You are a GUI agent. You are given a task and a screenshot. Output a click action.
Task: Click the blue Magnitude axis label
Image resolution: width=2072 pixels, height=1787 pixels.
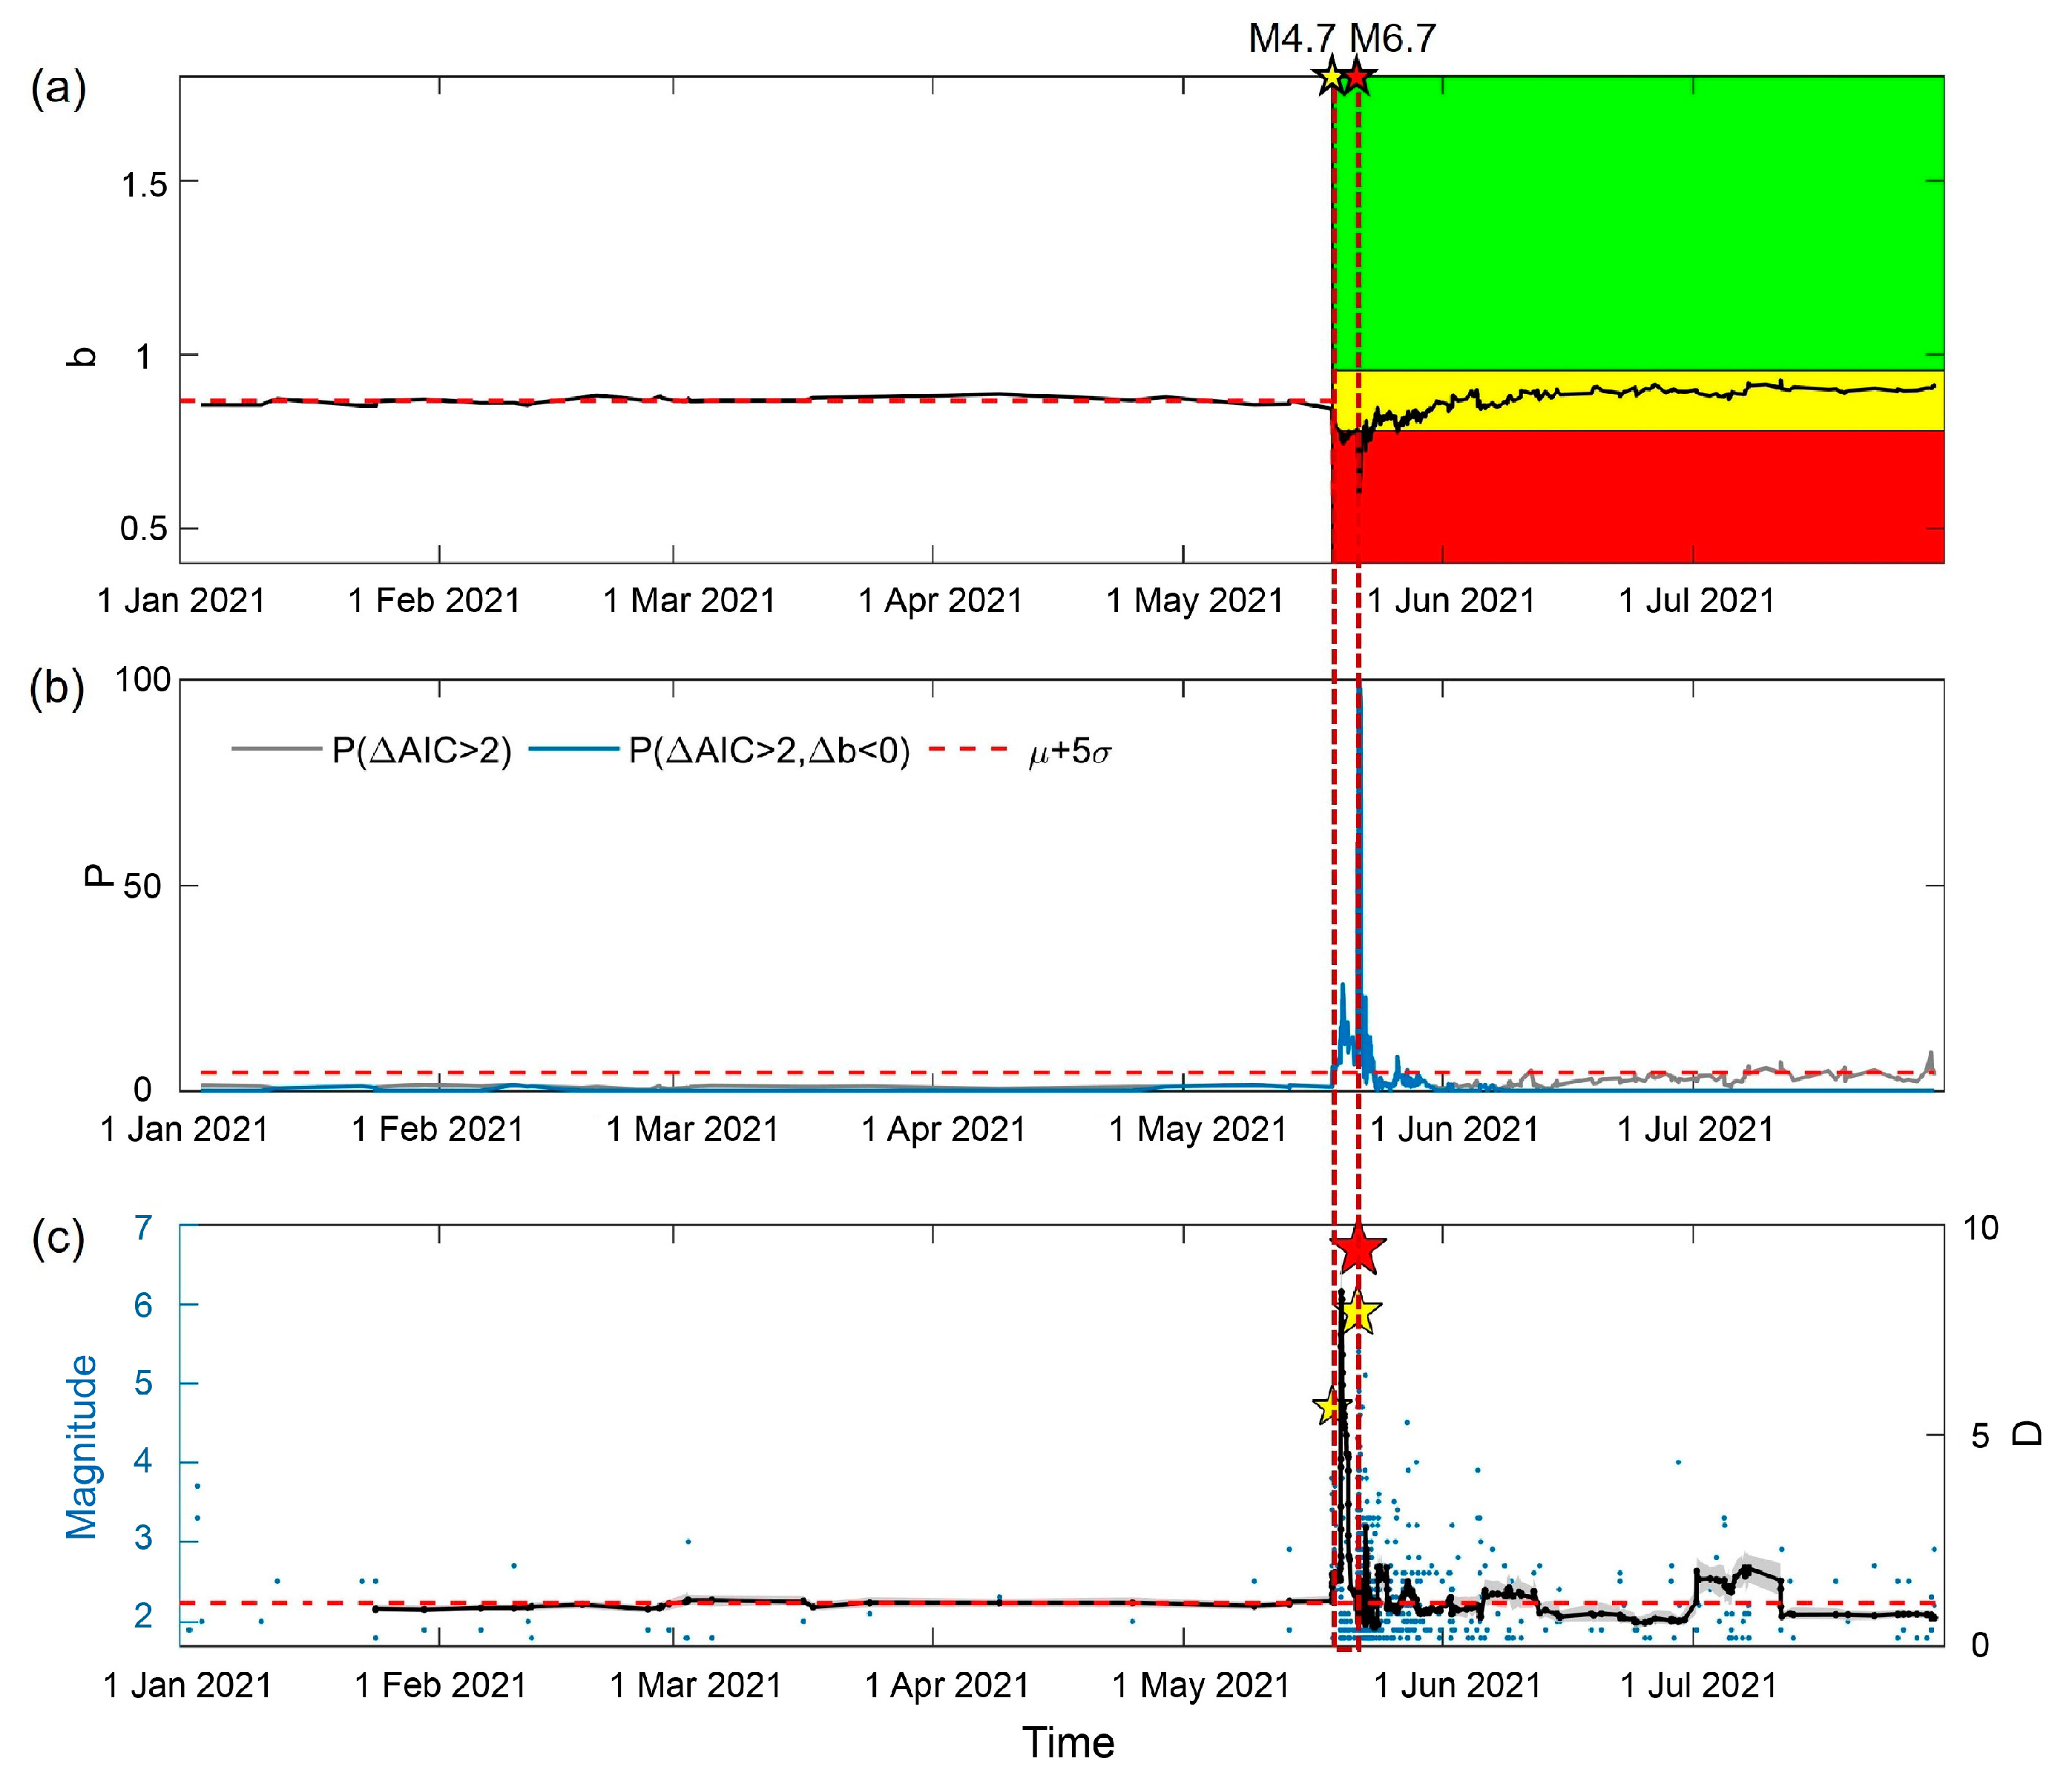pyautogui.click(x=82, y=1447)
